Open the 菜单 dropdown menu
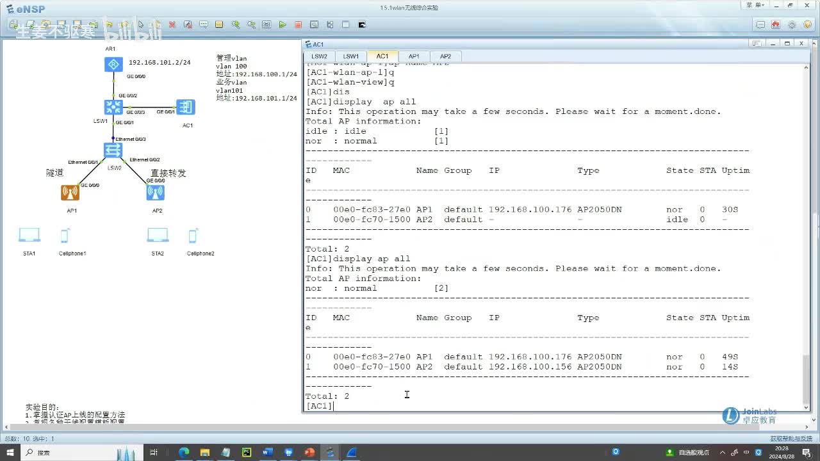The image size is (820, 461). [x=756, y=5]
